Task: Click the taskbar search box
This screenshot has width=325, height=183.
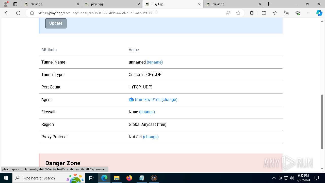Action: tap(49, 178)
